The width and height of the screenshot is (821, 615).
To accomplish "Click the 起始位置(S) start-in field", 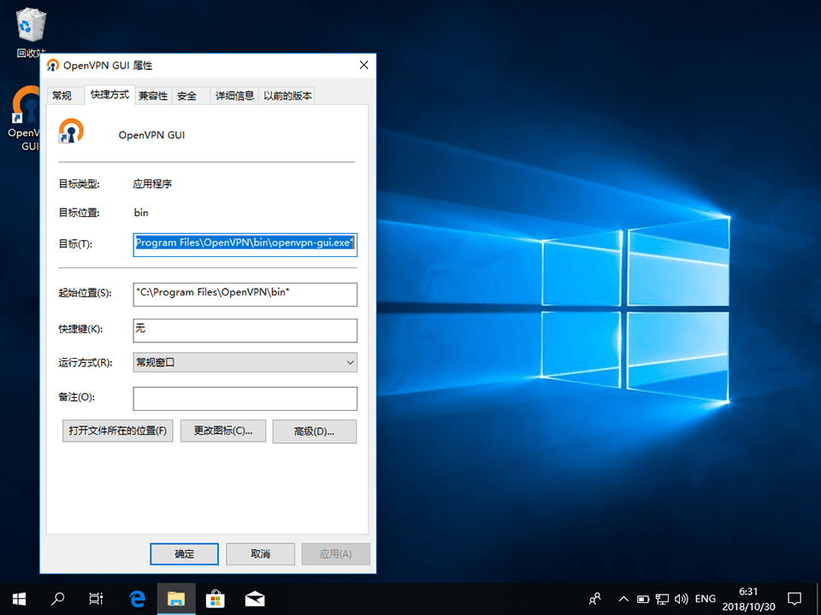I will [x=245, y=295].
